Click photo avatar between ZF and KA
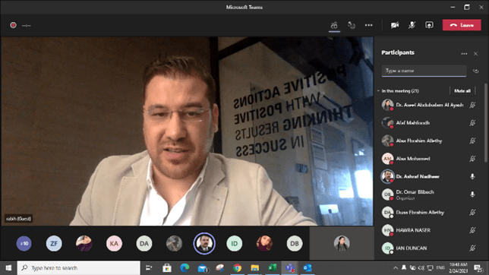 coord(84,243)
